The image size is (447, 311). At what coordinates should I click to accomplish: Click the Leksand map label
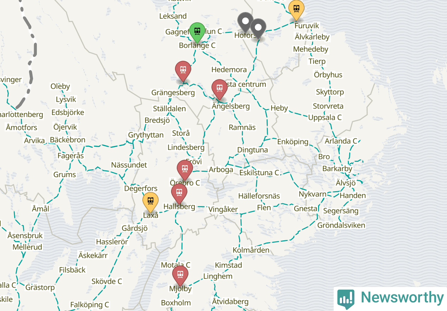click(x=173, y=16)
